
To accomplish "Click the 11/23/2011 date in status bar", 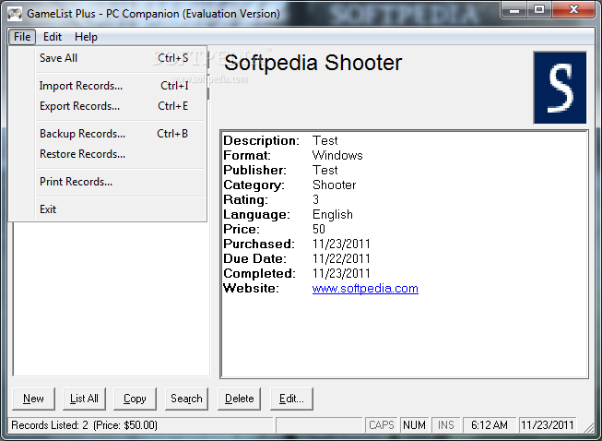I will click(x=548, y=425).
